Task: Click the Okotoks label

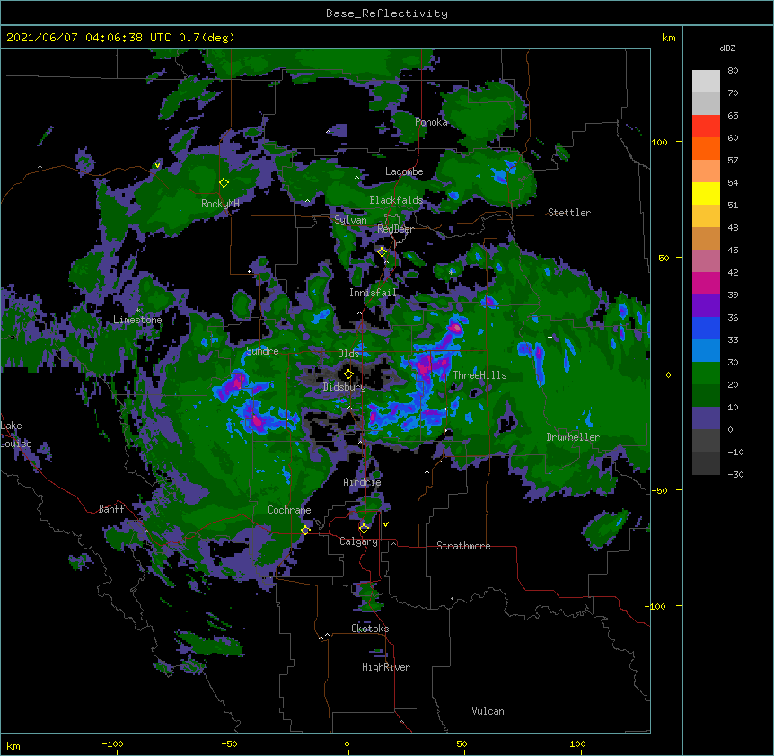Action: click(x=370, y=629)
